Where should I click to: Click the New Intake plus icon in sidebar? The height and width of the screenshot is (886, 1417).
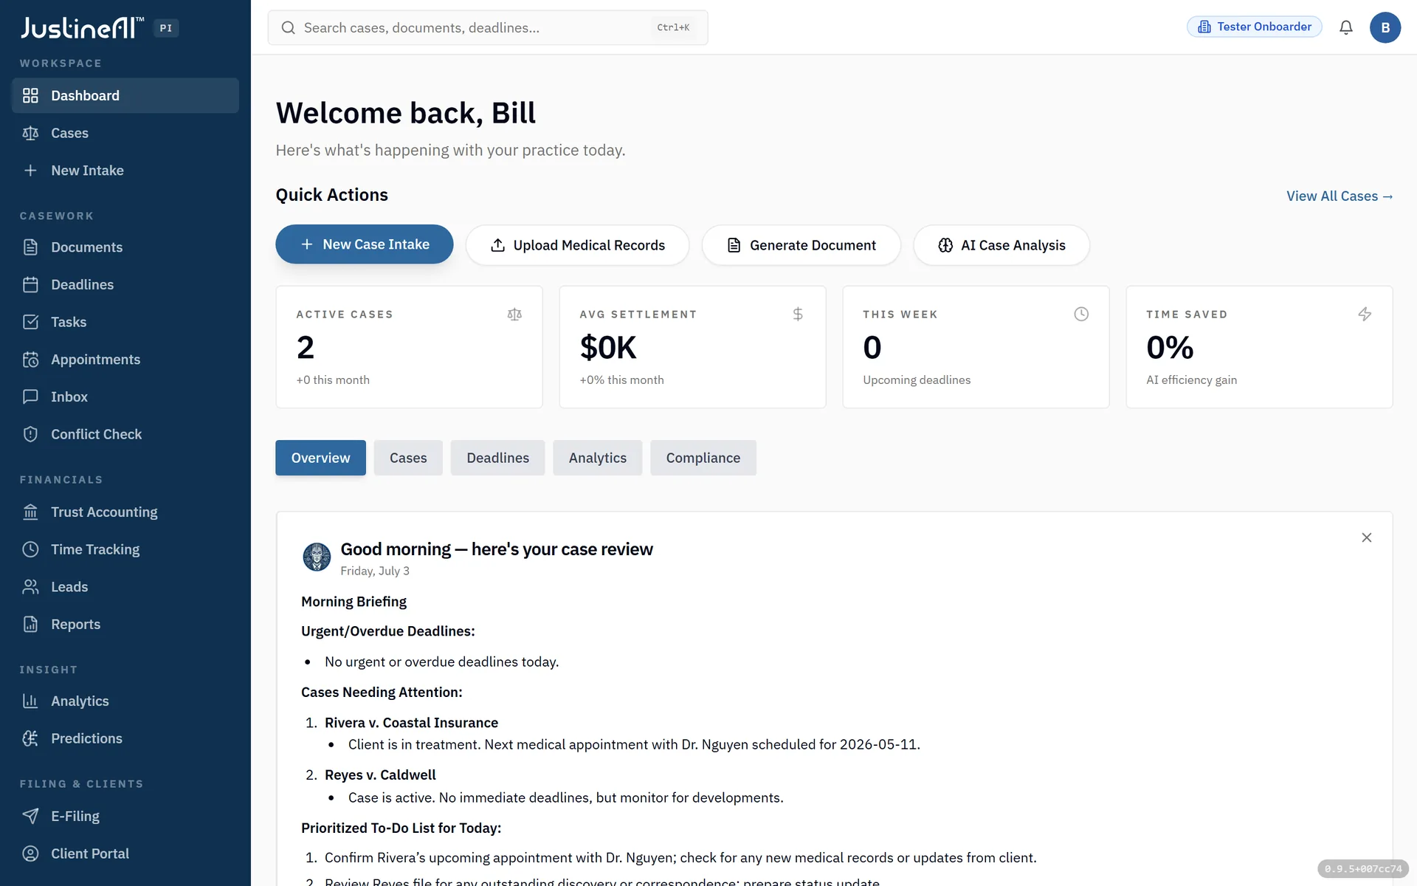pyautogui.click(x=30, y=171)
